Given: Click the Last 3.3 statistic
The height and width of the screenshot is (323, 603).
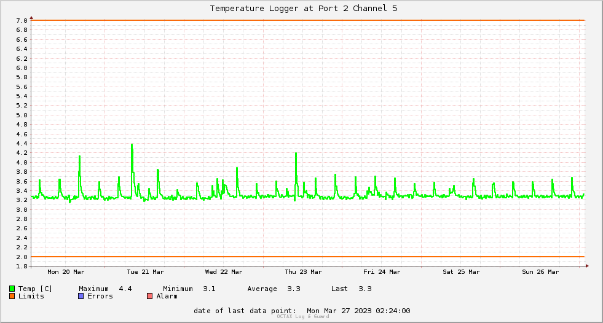Looking at the screenshot, I should [x=352, y=289].
